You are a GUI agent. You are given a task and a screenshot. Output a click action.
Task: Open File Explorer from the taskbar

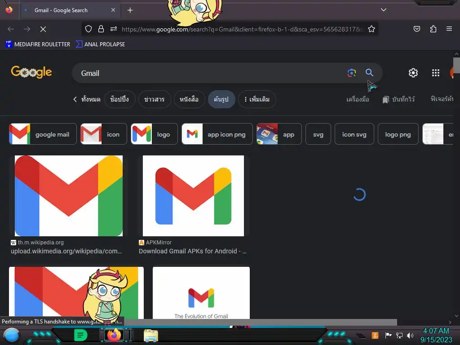click(151, 336)
